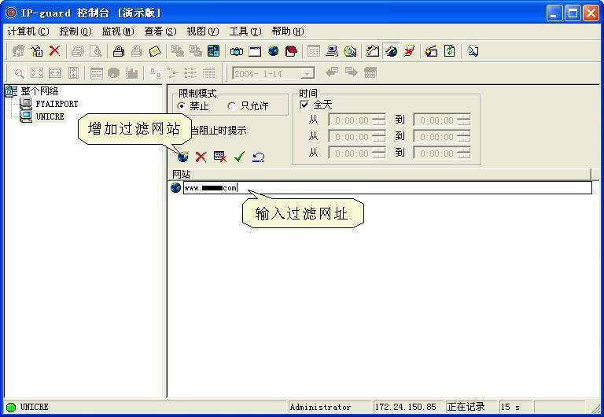Toggle the 全天 (all day) checkbox
604x417 pixels.
[x=304, y=105]
